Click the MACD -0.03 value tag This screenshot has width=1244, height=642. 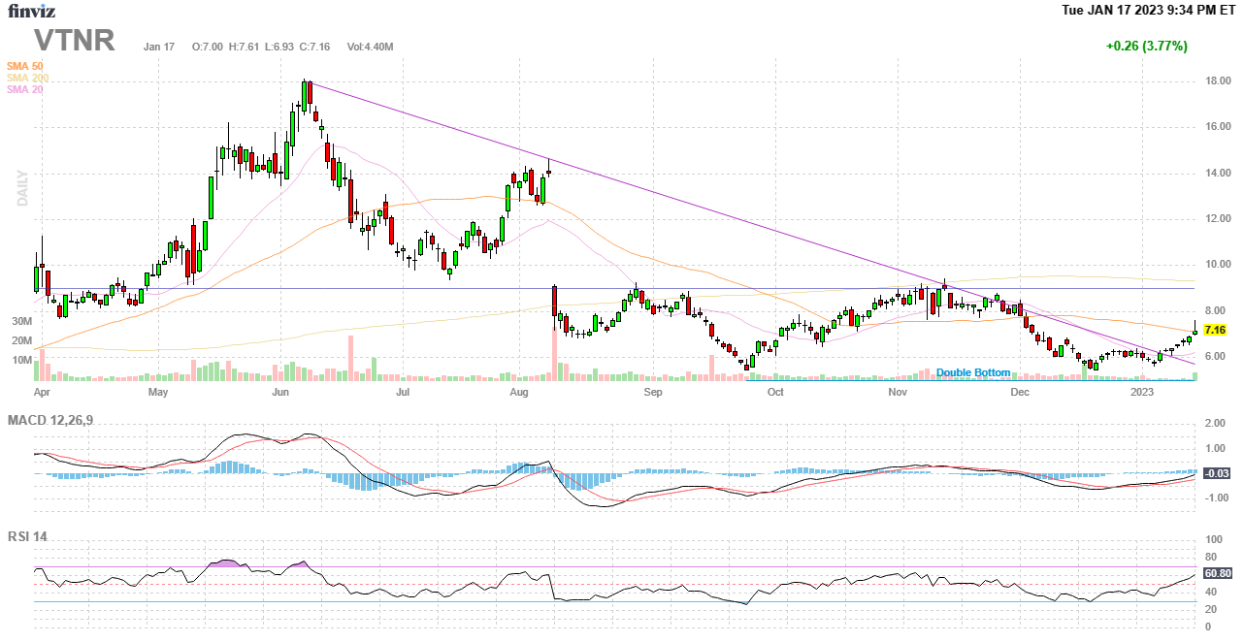click(x=1217, y=473)
